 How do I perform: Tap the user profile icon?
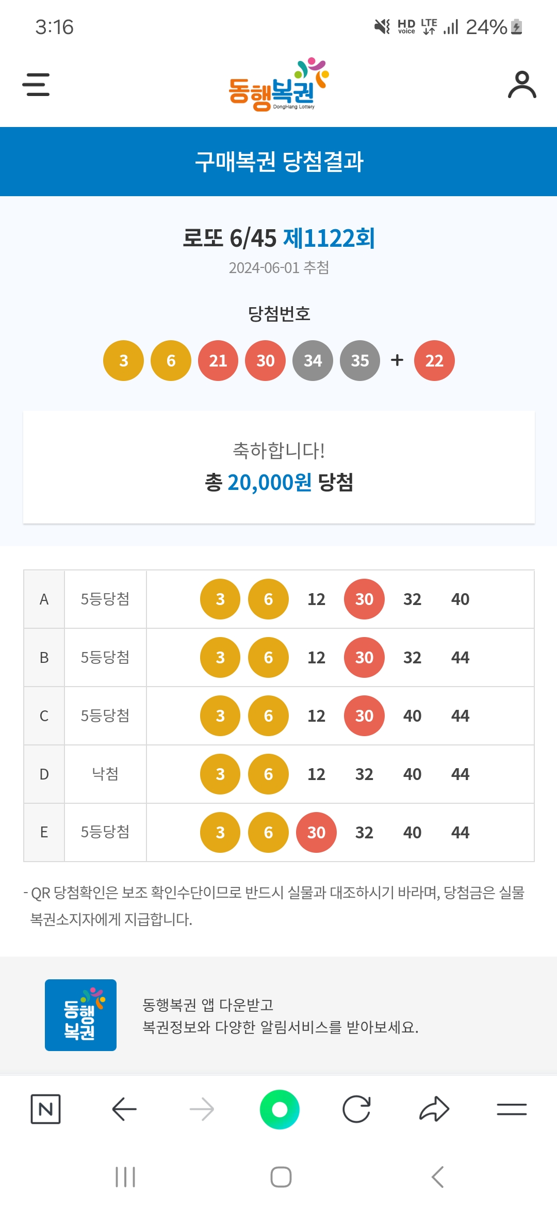click(x=522, y=85)
